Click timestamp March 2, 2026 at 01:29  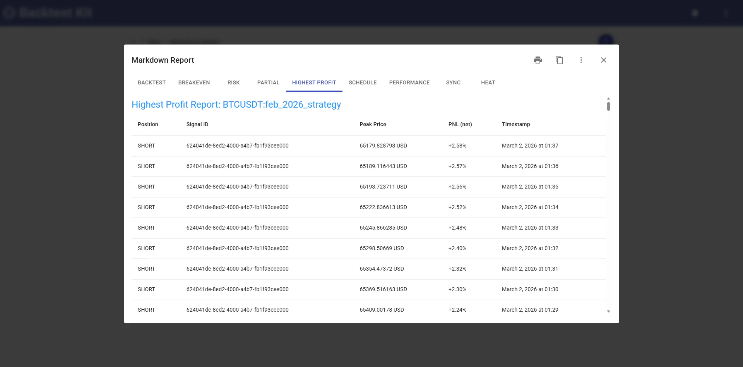pos(530,310)
